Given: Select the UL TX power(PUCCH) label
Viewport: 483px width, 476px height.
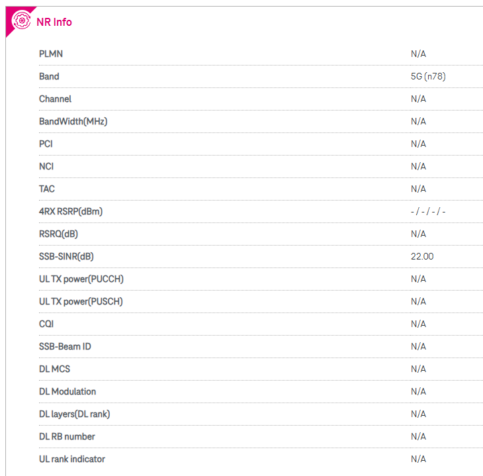Looking at the screenshot, I should tap(81, 279).
